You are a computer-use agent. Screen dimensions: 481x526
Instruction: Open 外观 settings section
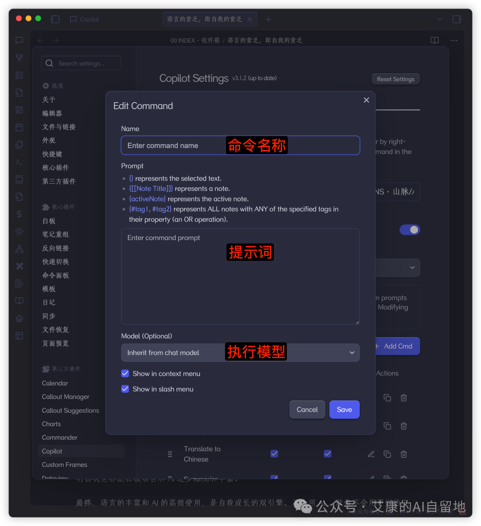(x=49, y=141)
